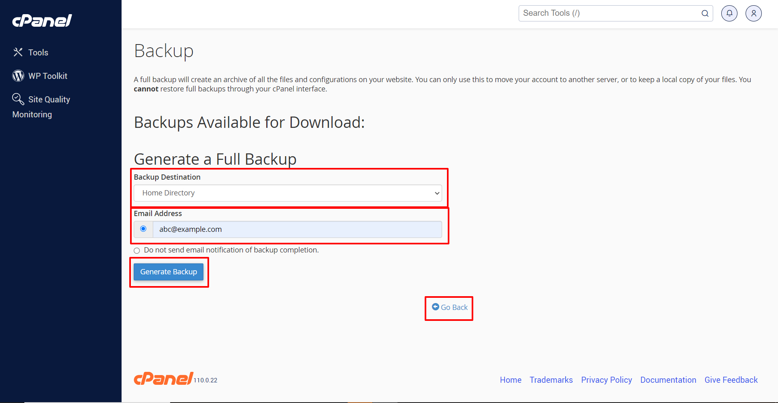This screenshot has width=778, height=403.
Task: Follow the Documentation footer link
Action: click(x=668, y=380)
